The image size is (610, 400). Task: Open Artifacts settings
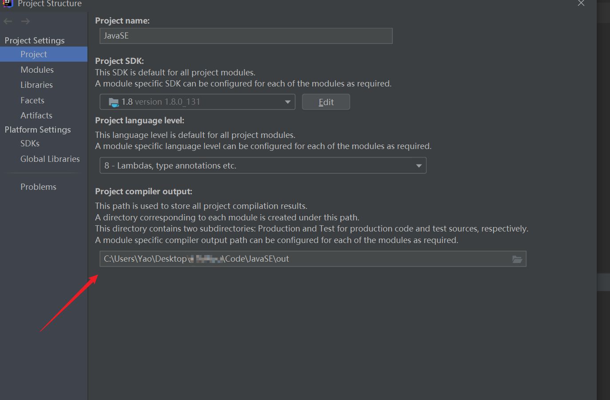tap(36, 115)
